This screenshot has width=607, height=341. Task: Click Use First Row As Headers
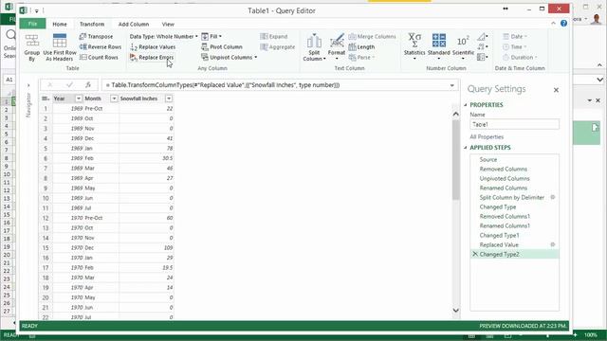(60, 47)
